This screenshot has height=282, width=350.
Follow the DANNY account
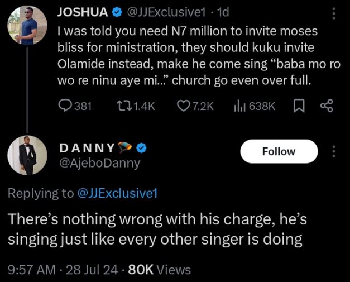tap(279, 151)
